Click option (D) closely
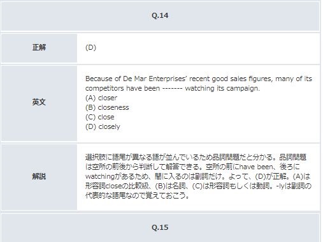 [103, 126]
